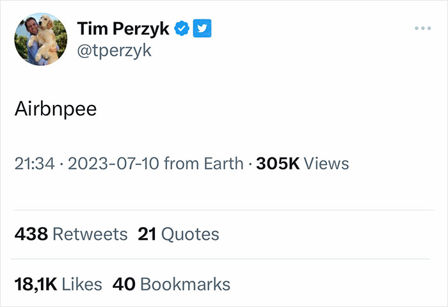Click the tweet text Airbnpee
448x307 pixels.
[55, 109]
